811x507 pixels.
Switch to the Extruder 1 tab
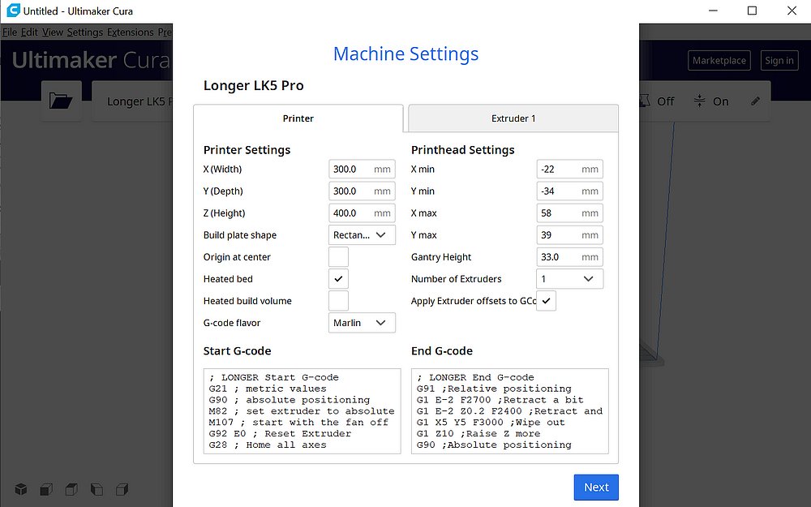(x=513, y=118)
